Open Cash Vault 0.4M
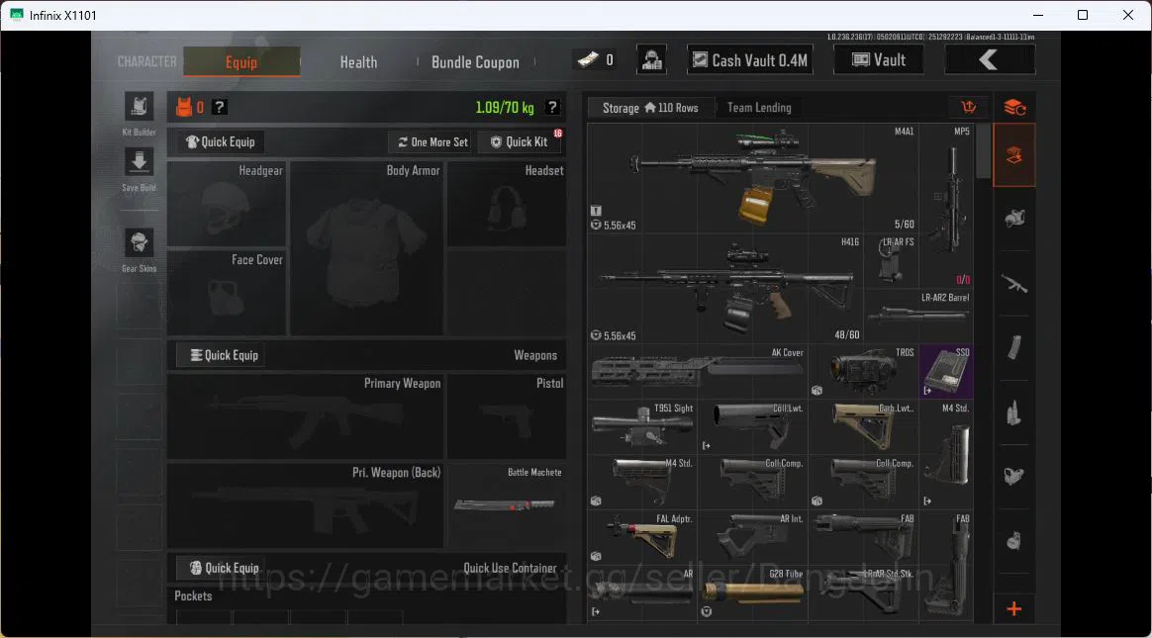This screenshot has height=638, width=1152. point(751,60)
